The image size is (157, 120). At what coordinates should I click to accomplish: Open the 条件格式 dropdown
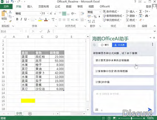(x=111, y=12)
